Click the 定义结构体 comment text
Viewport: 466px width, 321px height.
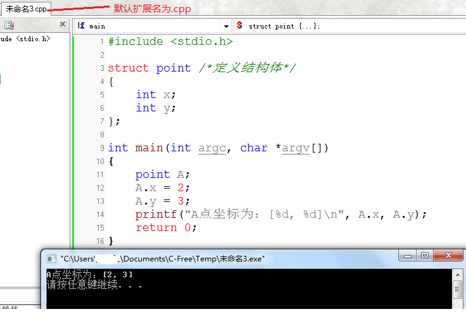click(248, 68)
